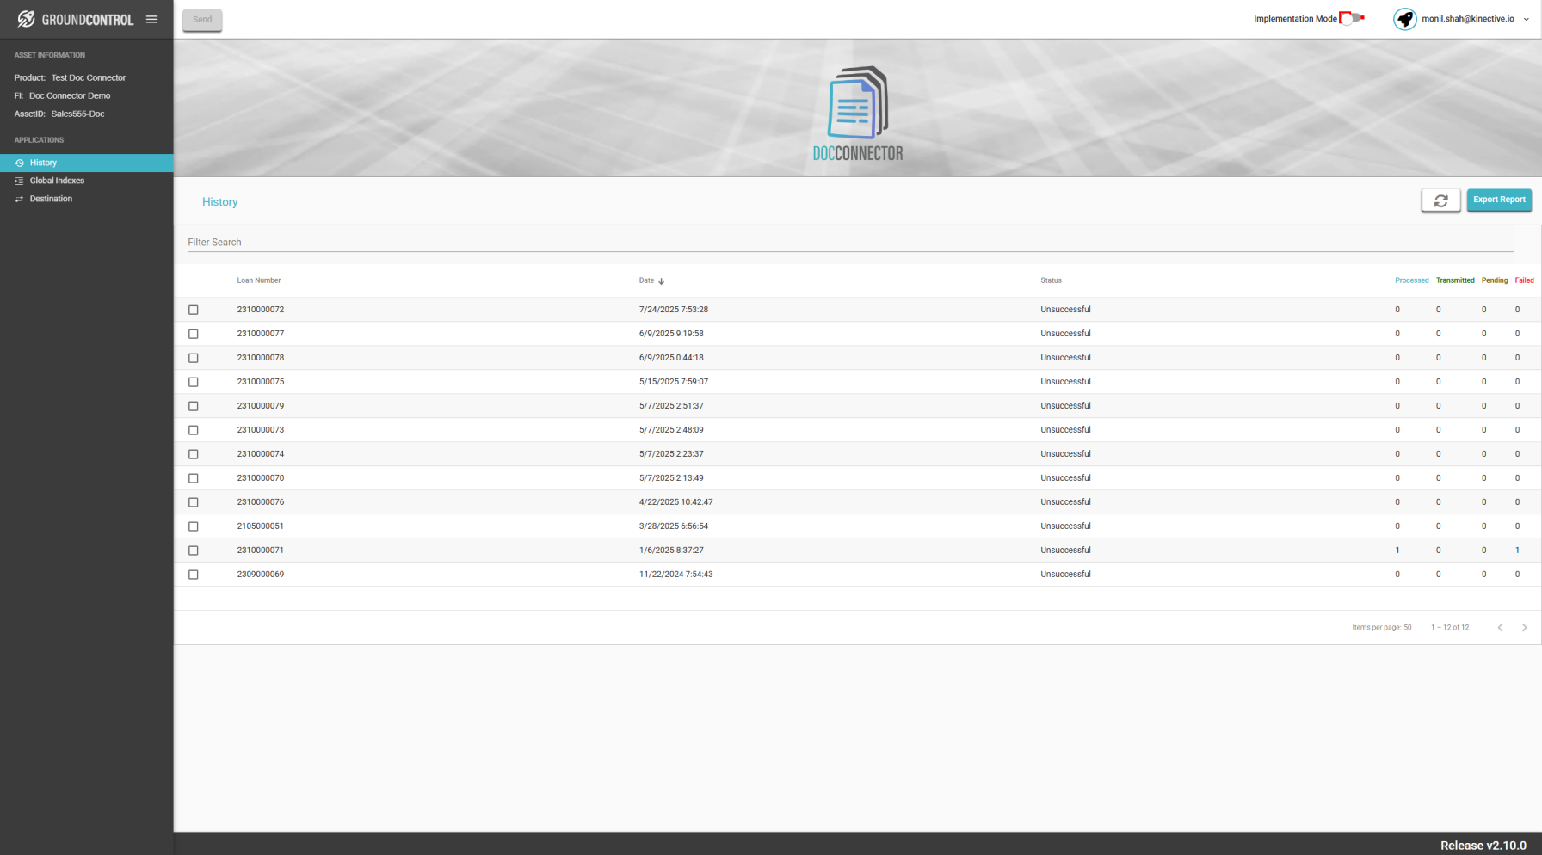Click Unsuccessful status of loan 2105000051
This screenshot has height=855, width=1542.
(1065, 526)
